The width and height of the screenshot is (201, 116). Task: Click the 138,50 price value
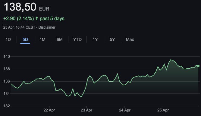(20, 7)
